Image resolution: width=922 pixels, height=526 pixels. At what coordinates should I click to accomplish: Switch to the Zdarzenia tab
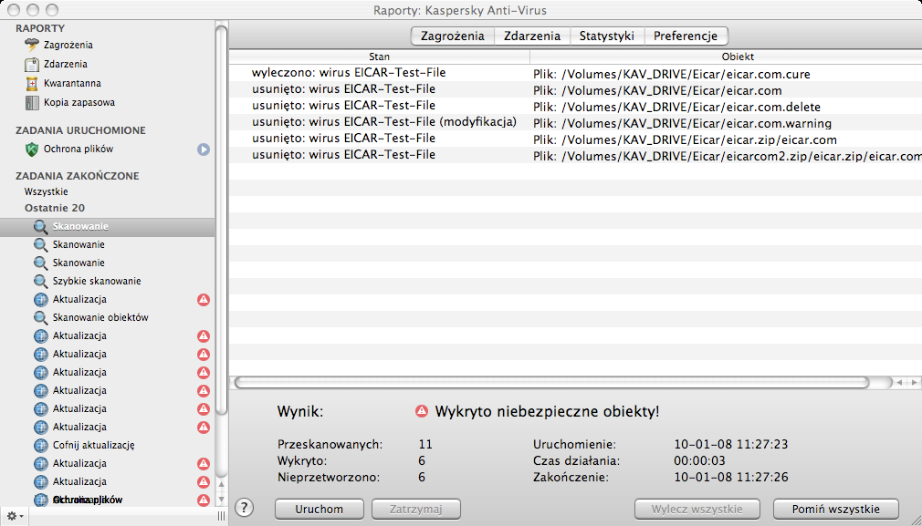(x=532, y=36)
